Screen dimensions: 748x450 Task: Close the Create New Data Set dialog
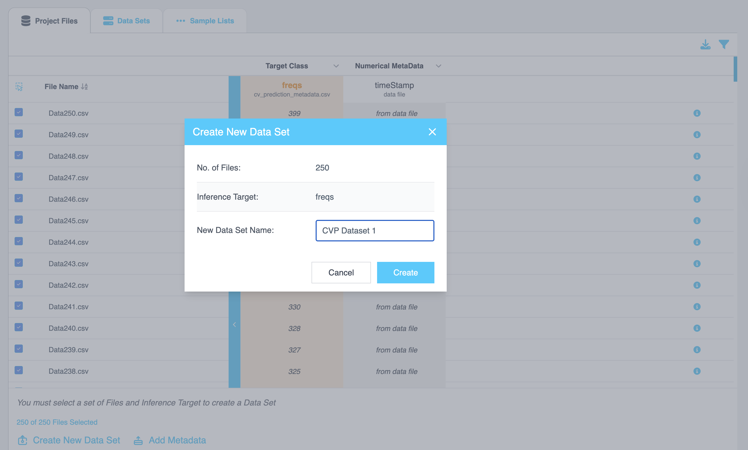(x=432, y=132)
